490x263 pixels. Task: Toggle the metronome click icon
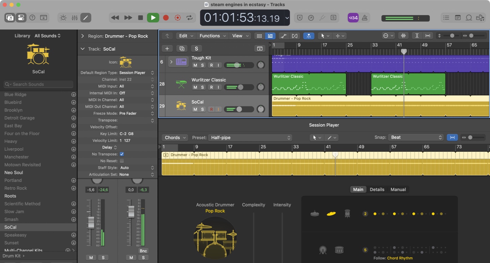(364, 18)
